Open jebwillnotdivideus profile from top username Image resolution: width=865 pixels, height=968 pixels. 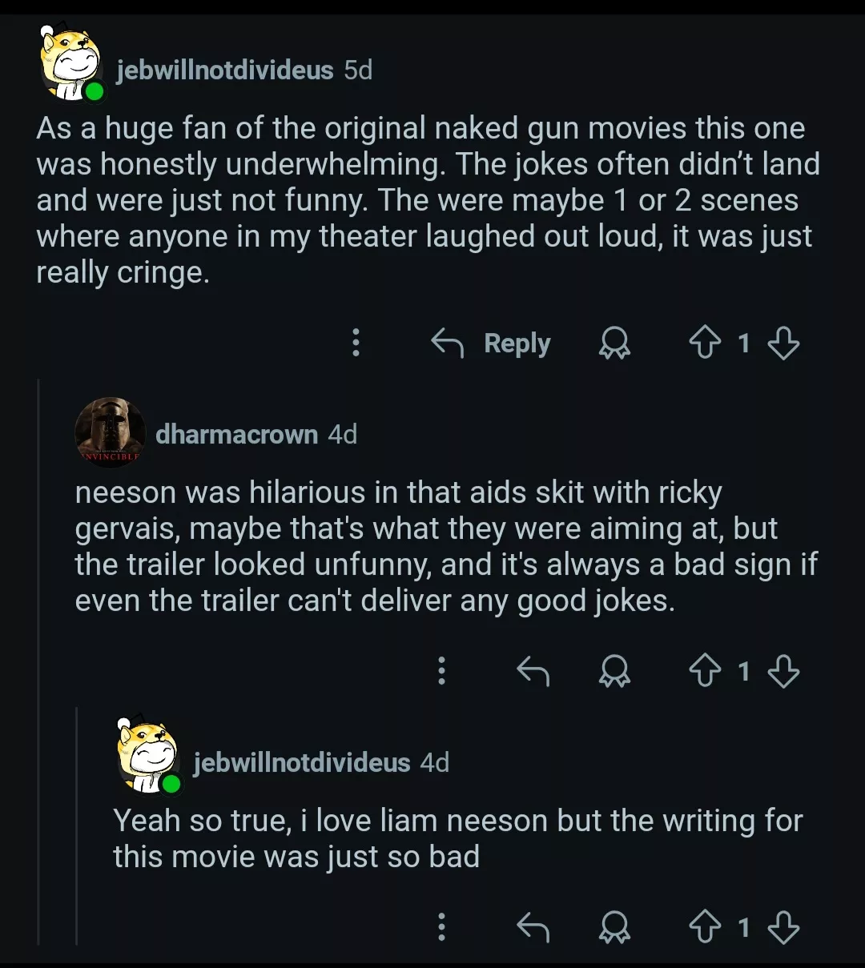pos(224,70)
